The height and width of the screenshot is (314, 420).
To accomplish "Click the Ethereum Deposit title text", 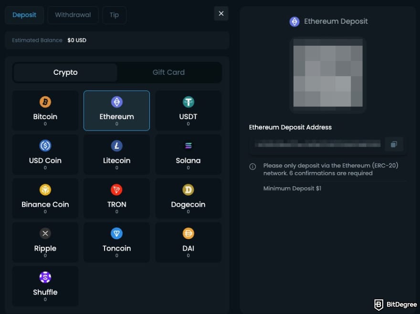I will click(336, 21).
